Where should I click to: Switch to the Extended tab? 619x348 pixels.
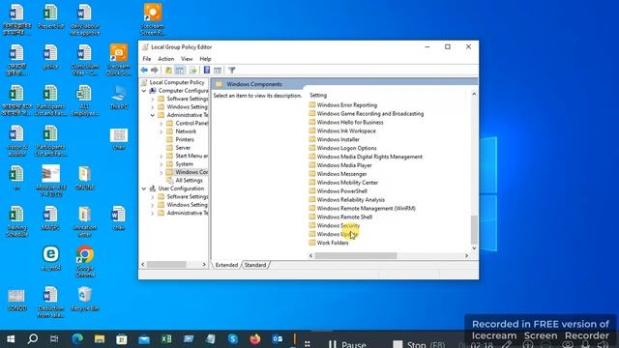226,265
